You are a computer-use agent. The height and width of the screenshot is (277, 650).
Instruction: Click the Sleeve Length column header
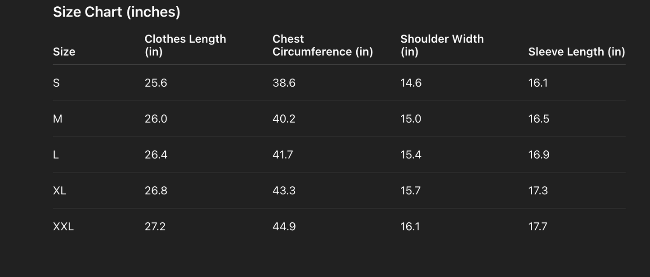click(x=576, y=52)
